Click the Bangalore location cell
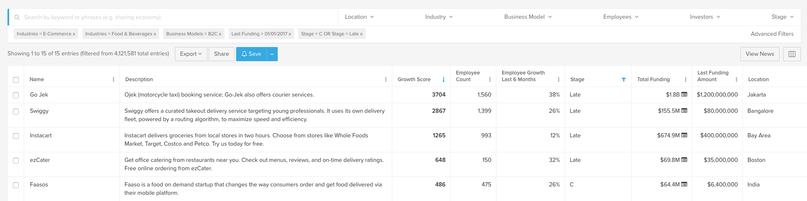 (x=760, y=111)
